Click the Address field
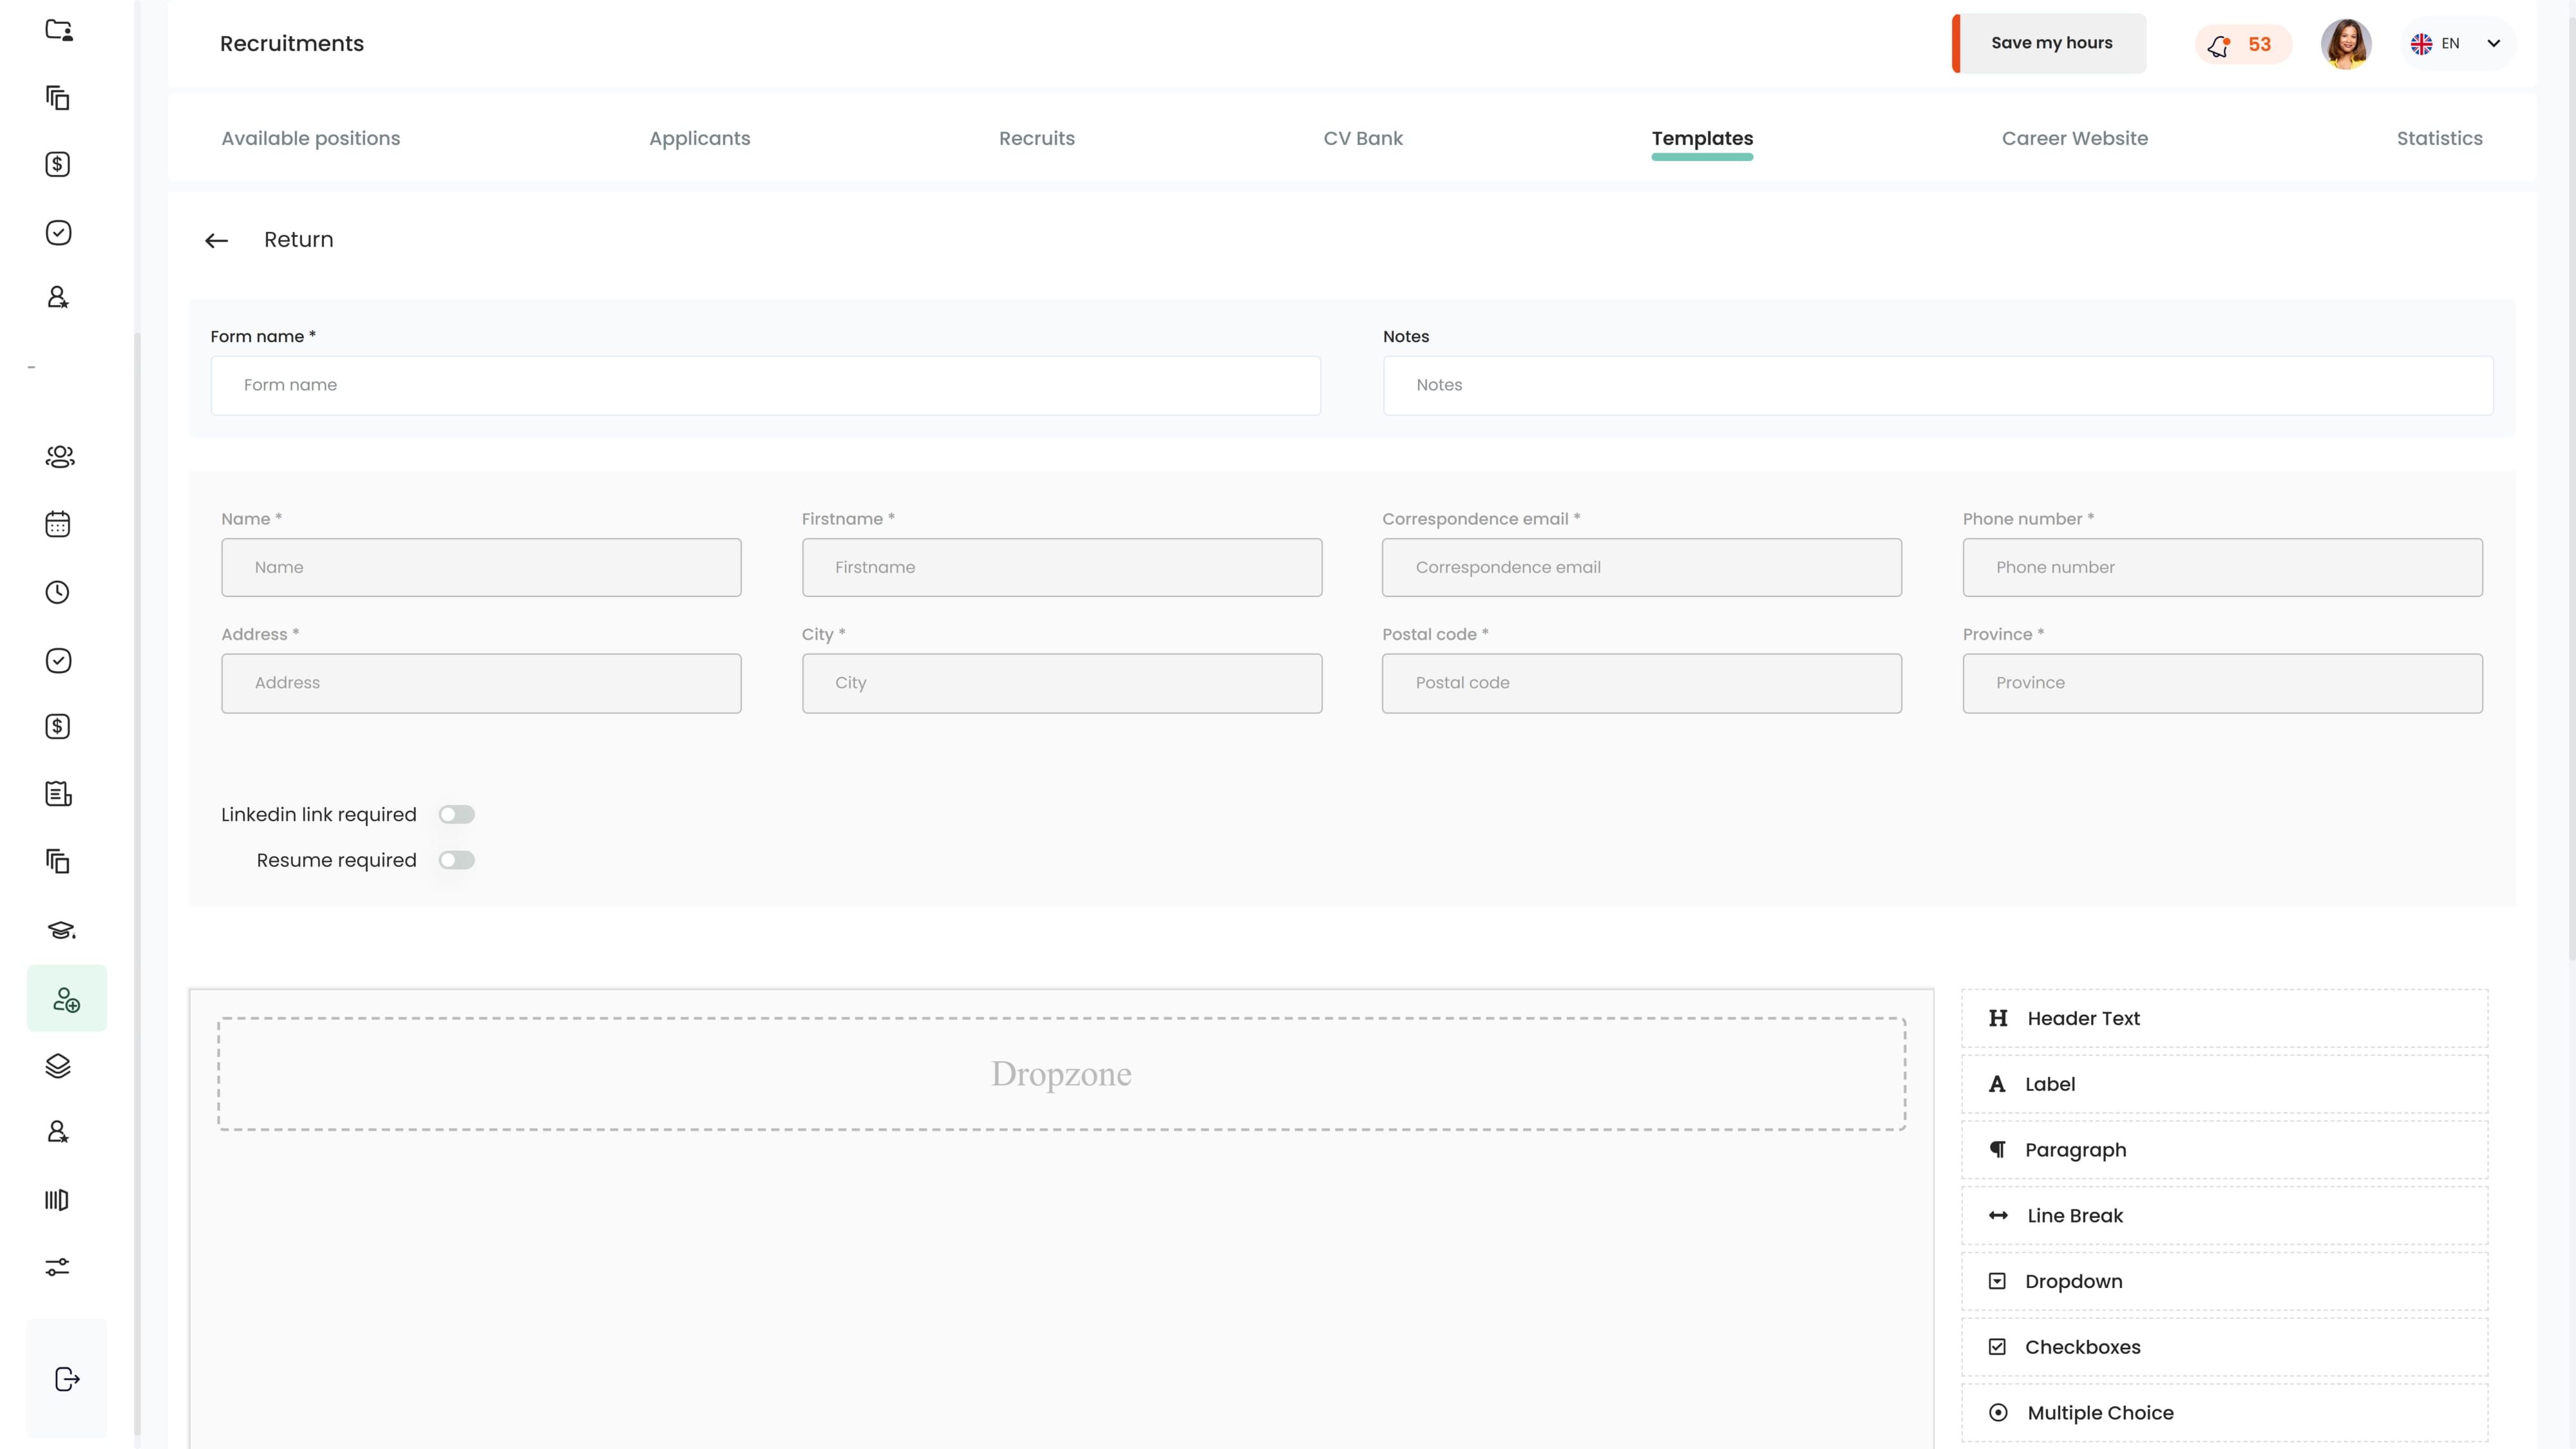Screen dimensions: 2576x1449 click(481, 683)
